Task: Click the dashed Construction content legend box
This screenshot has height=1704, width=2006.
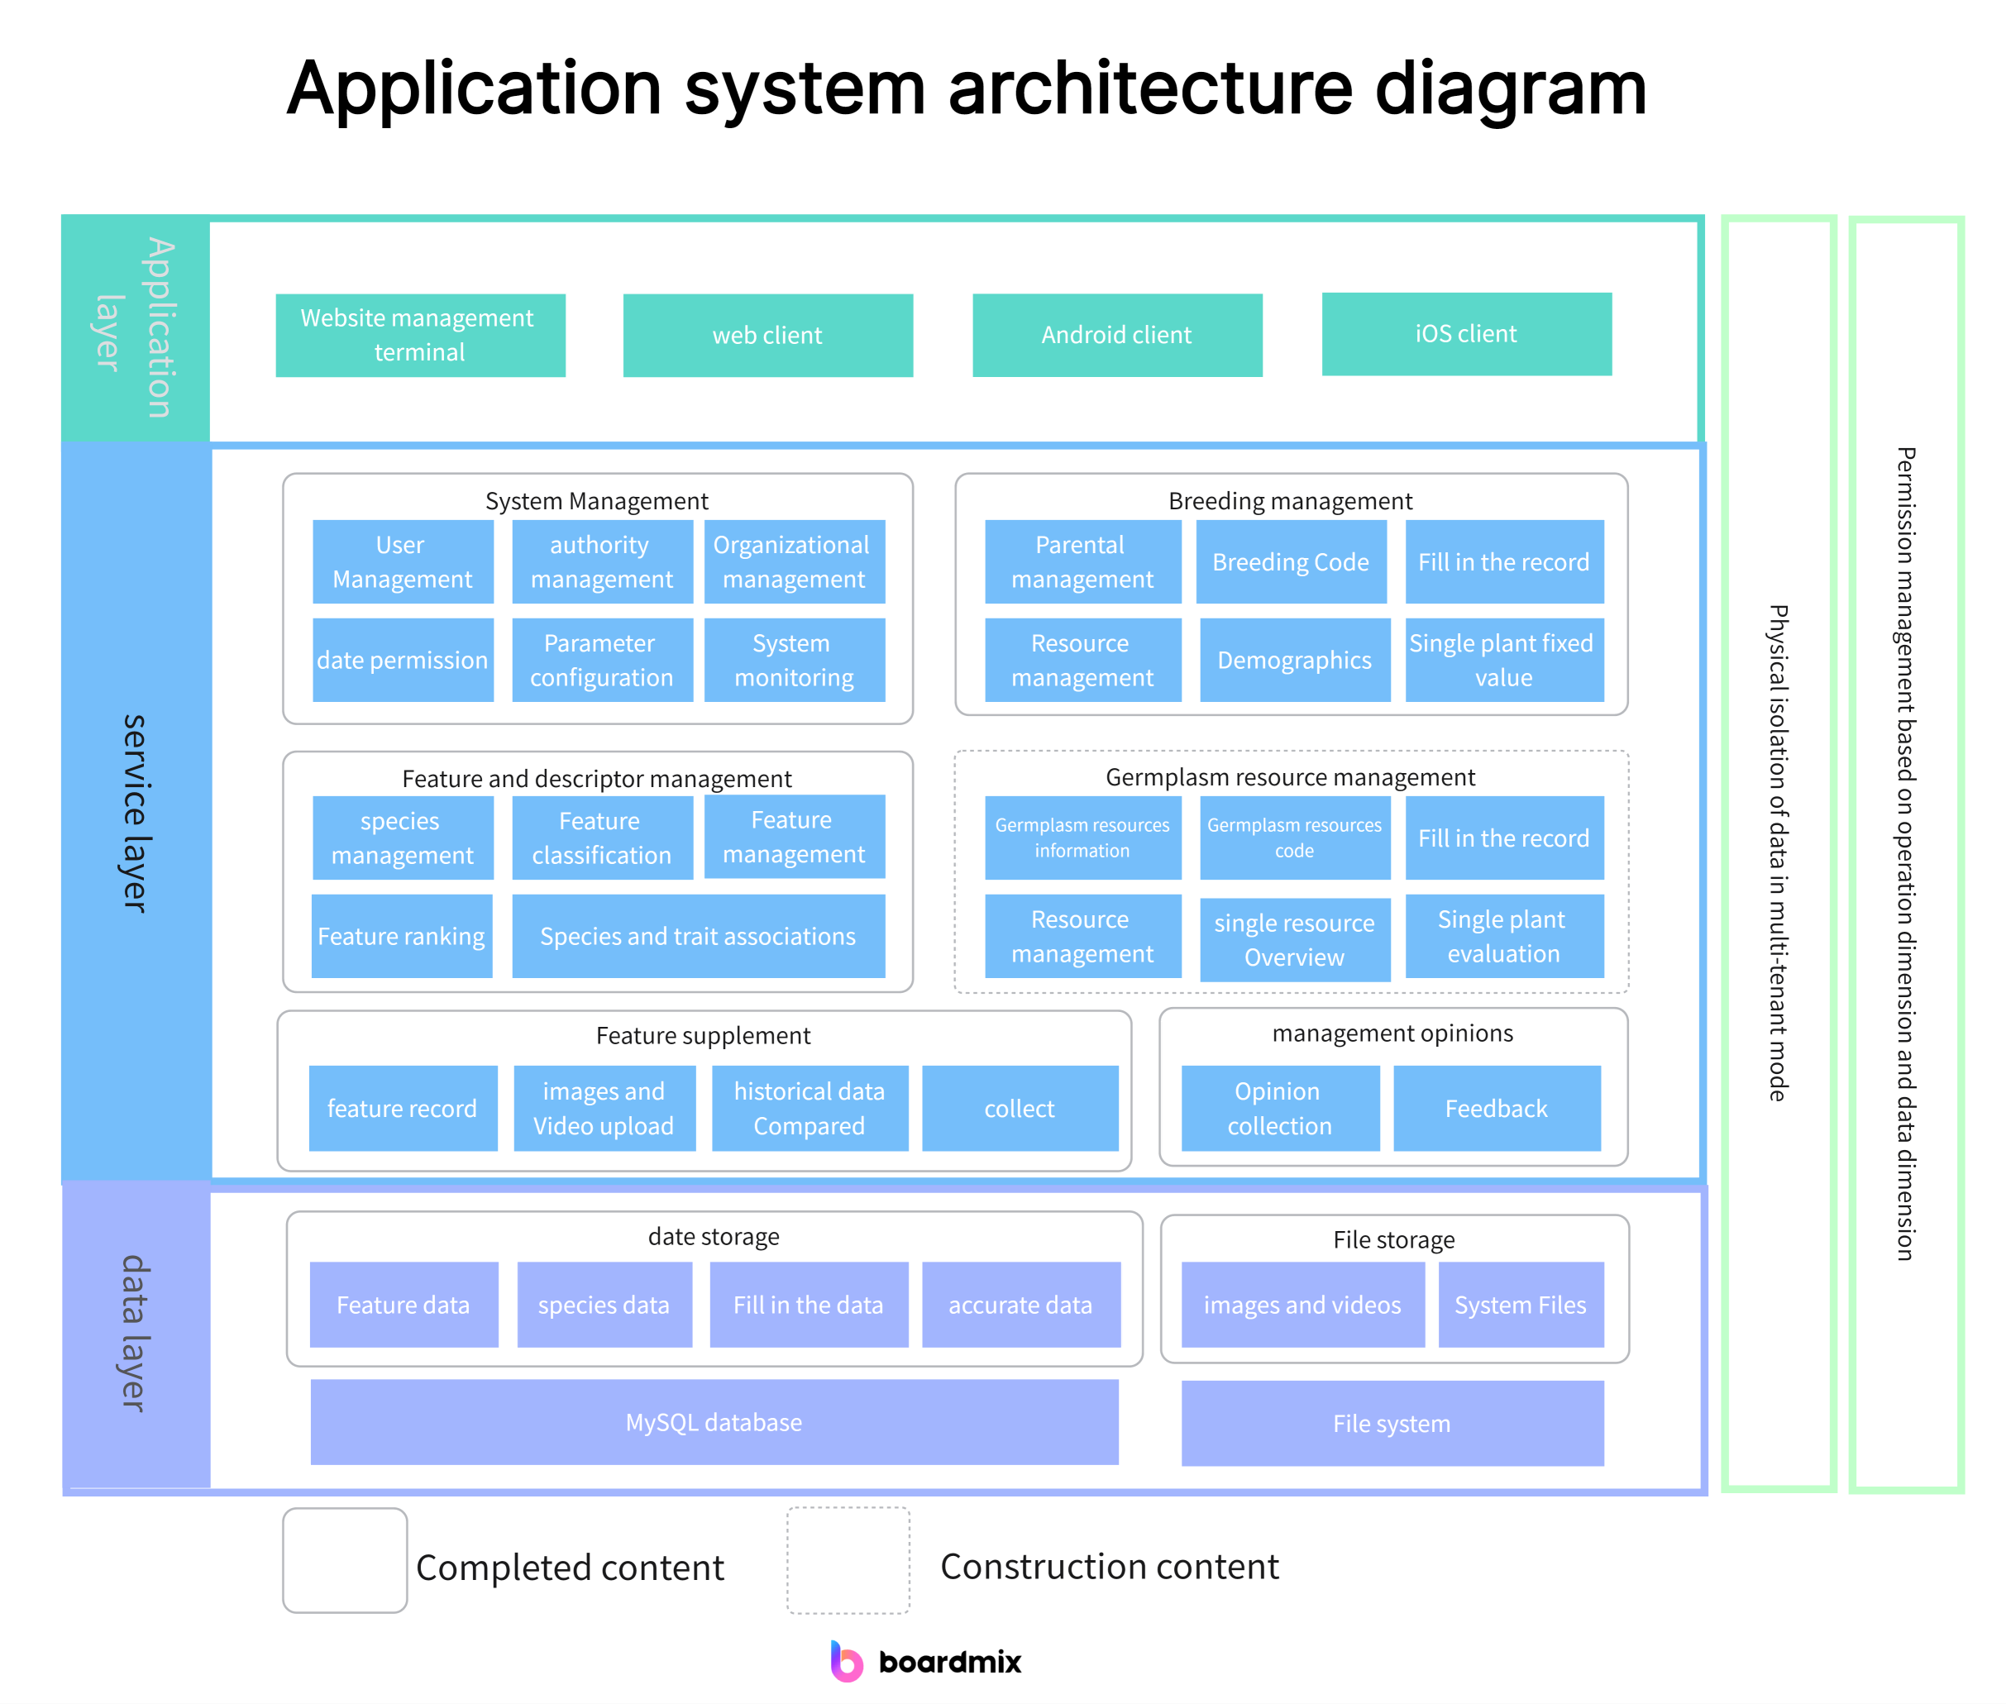Action: (848, 1559)
